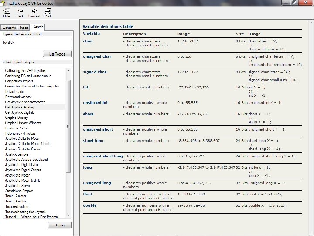Select topic Get Joystick Accelerometer

click(25, 102)
